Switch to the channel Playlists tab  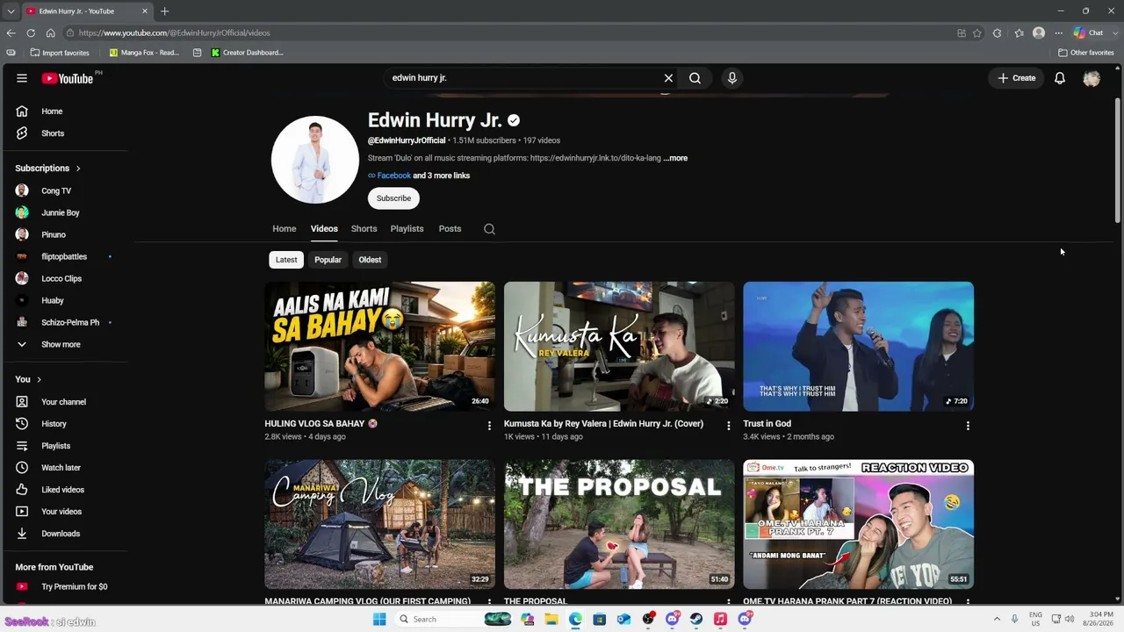(x=407, y=229)
